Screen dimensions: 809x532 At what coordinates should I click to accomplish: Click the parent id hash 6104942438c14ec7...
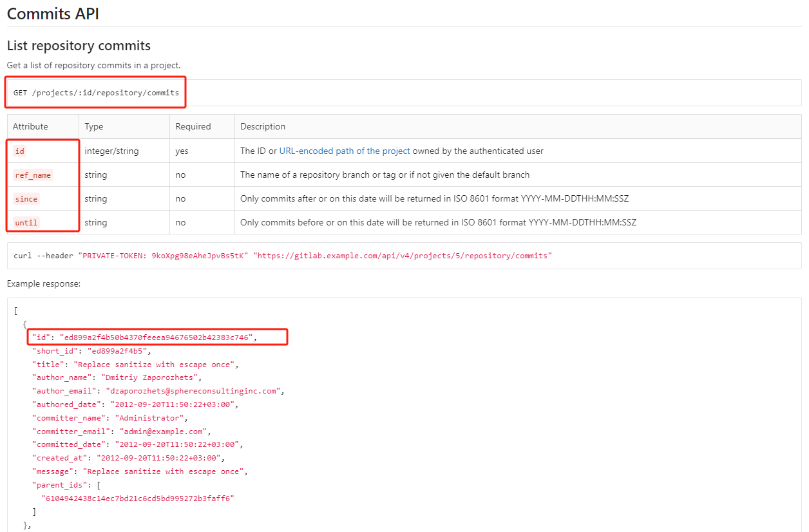pyautogui.click(x=138, y=499)
